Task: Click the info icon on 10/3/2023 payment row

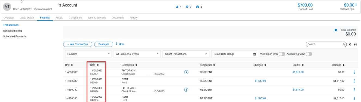Action: (x=186, y=89)
